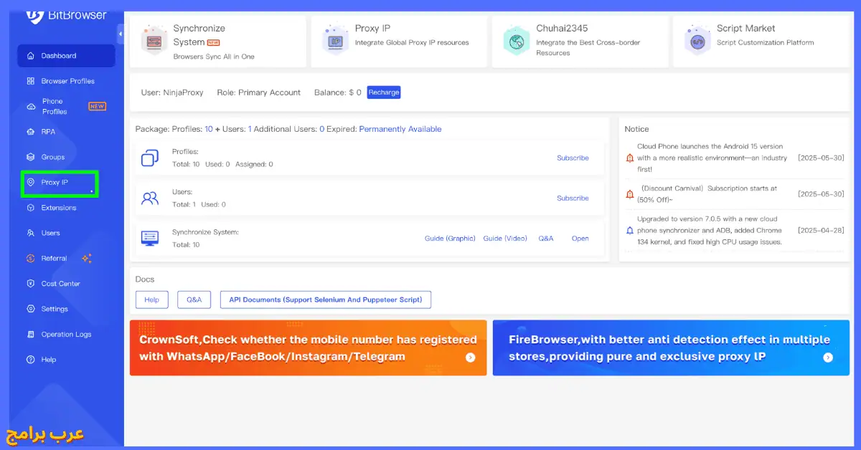Screen dimensions: 861x450
Task: Open the version 7.0.5 upgrade notice
Action: coord(710,231)
